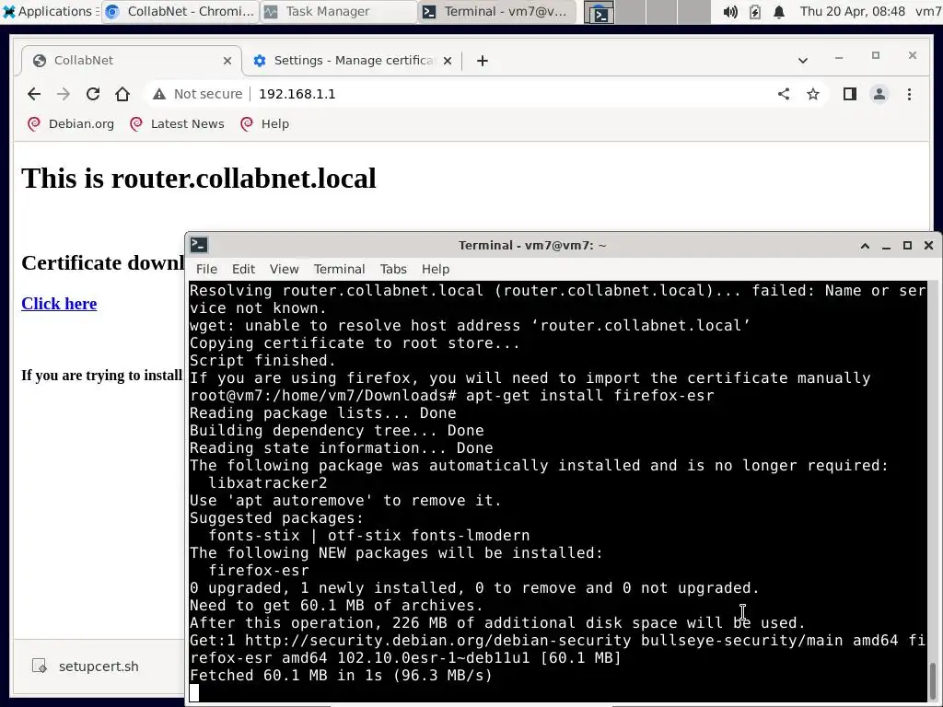Click the battery power tray icon
The image size is (943, 707).
tap(755, 12)
